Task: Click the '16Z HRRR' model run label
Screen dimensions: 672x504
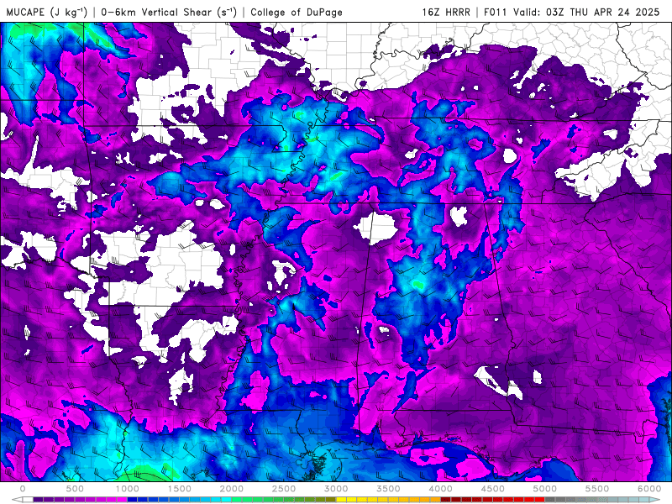Action: 446,12
